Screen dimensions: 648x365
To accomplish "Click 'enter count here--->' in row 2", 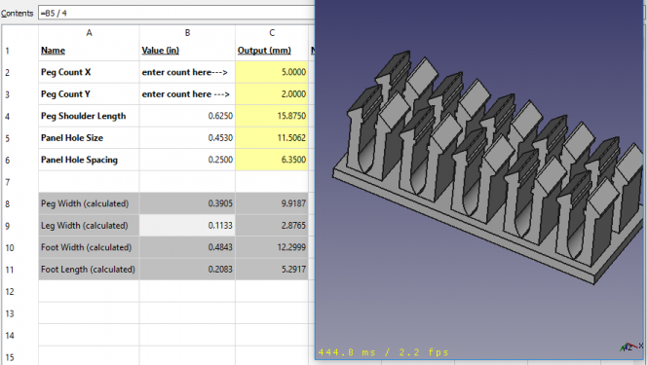I will (187, 72).
